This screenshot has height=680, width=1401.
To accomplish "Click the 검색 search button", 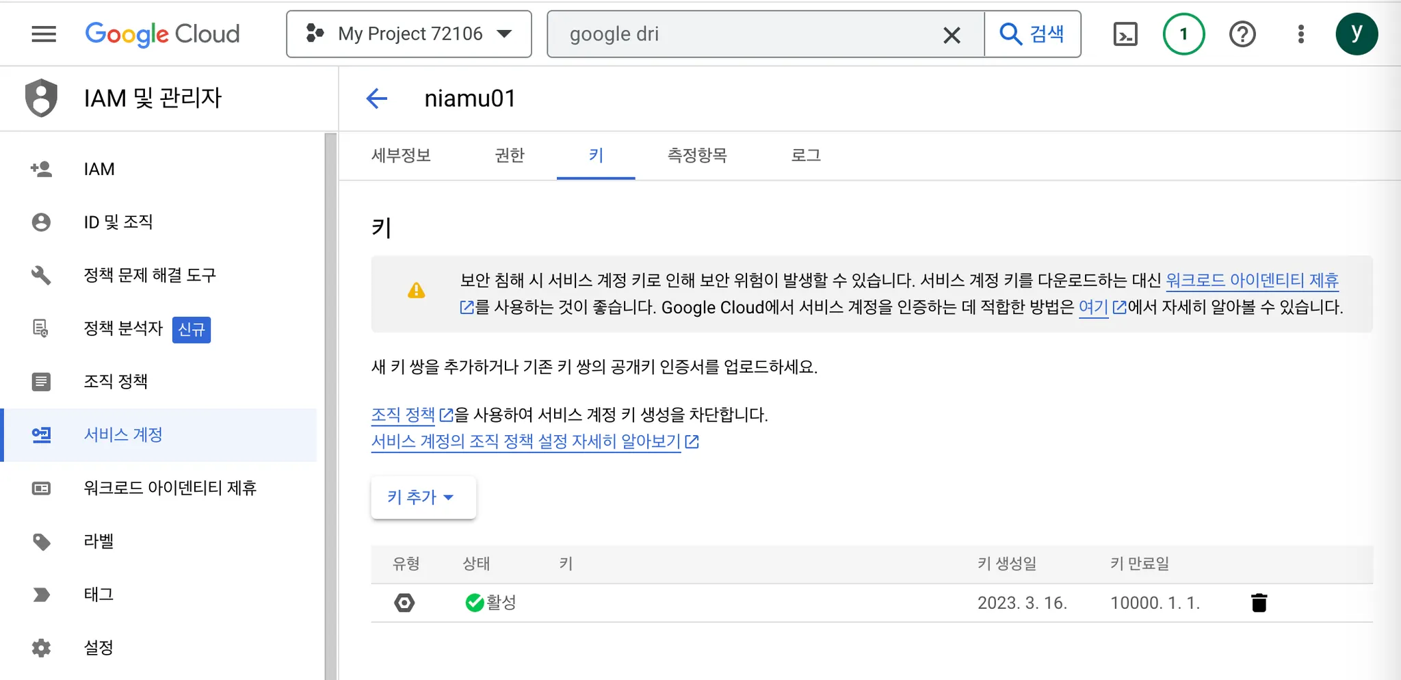I will coord(1032,34).
